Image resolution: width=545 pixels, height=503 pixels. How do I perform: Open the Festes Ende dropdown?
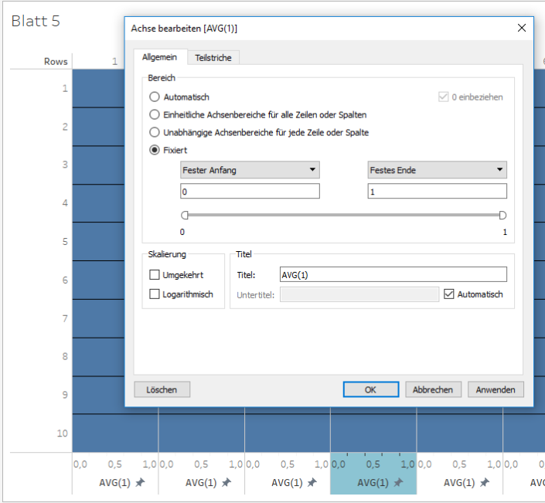(438, 170)
